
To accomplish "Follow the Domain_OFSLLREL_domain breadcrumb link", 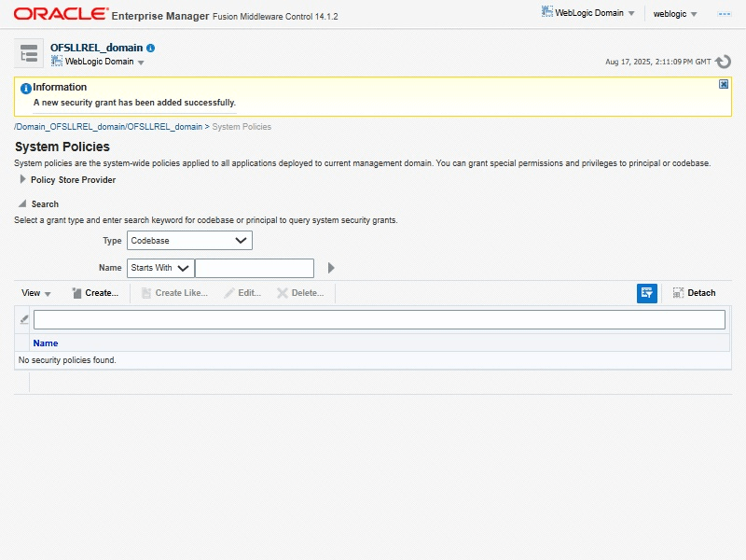I will pos(108,126).
